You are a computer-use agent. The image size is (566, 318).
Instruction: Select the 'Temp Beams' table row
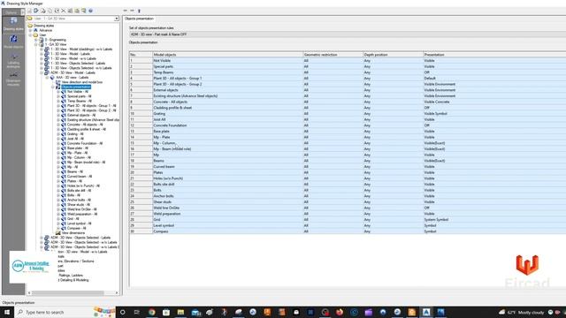click(348, 72)
